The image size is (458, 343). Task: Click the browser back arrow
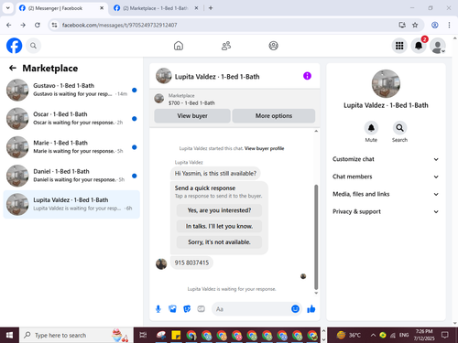click(8, 25)
